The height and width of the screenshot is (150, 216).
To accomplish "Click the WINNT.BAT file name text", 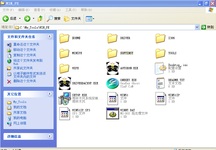I will pos(127,110).
